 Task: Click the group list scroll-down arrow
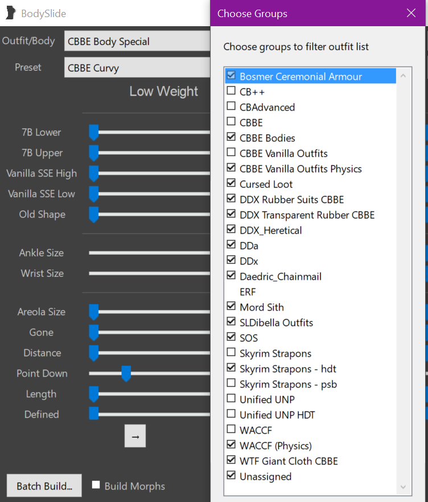(403, 487)
